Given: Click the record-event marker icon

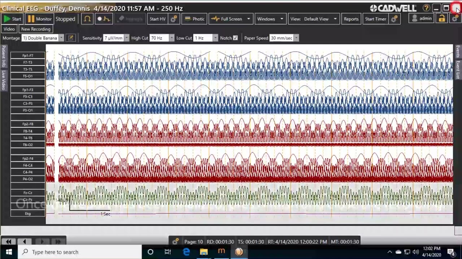Looking at the screenshot, I should [x=104, y=19].
